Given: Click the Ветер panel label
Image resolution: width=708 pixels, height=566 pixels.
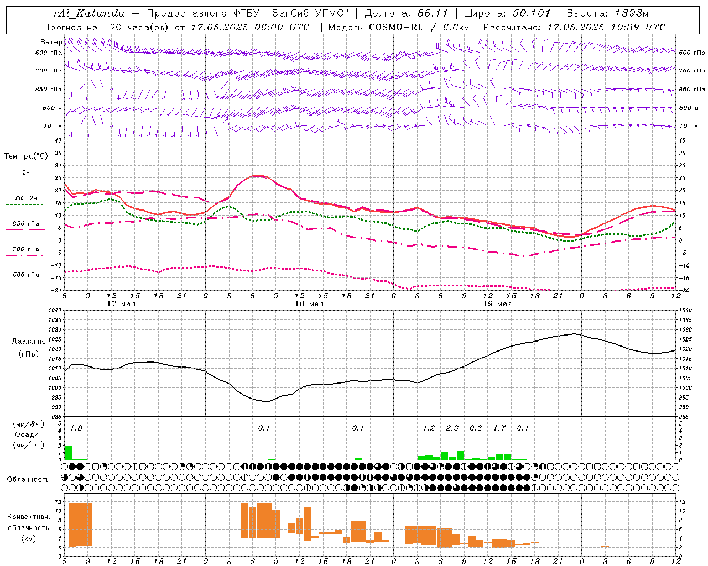Looking at the screenshot, I should click(x=51, y=42).
